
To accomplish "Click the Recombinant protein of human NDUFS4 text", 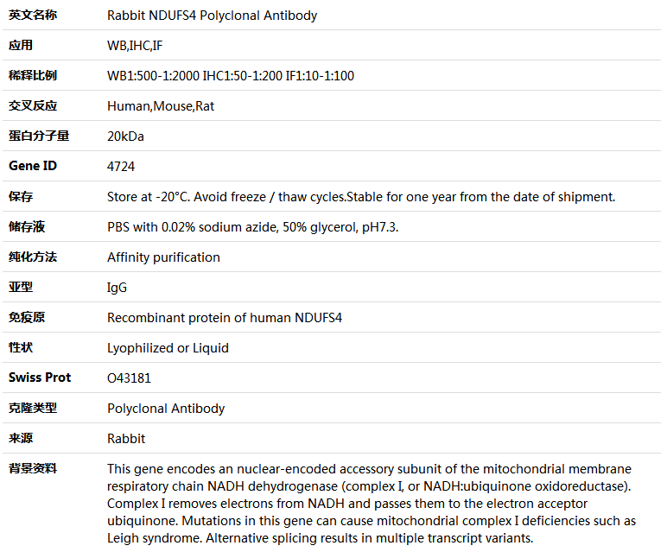I will point(225,317).
